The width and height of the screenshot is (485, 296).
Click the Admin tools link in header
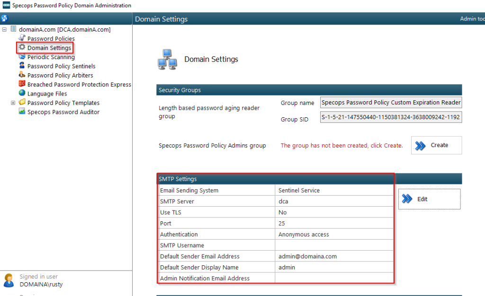pyautogui.click(x=472, y=19)
